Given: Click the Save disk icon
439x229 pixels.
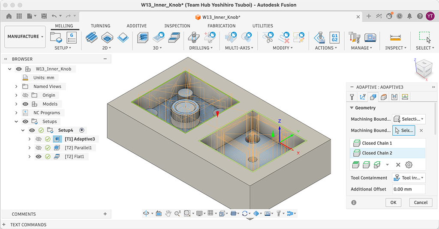Looking at the screenshot, I should tap(44, 16).
